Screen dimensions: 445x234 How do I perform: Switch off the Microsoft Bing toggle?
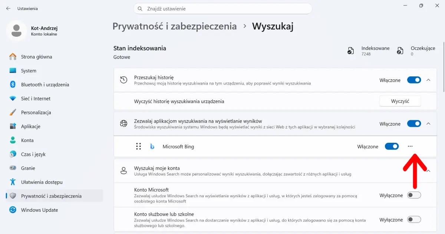pos(392,146)
